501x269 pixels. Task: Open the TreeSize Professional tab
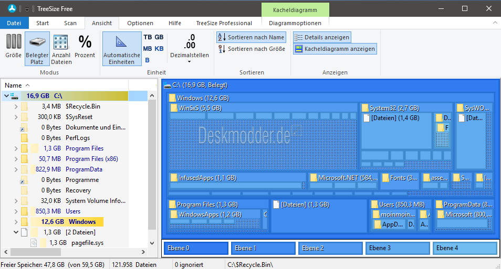pyautogui.click(x=224, y=23)
